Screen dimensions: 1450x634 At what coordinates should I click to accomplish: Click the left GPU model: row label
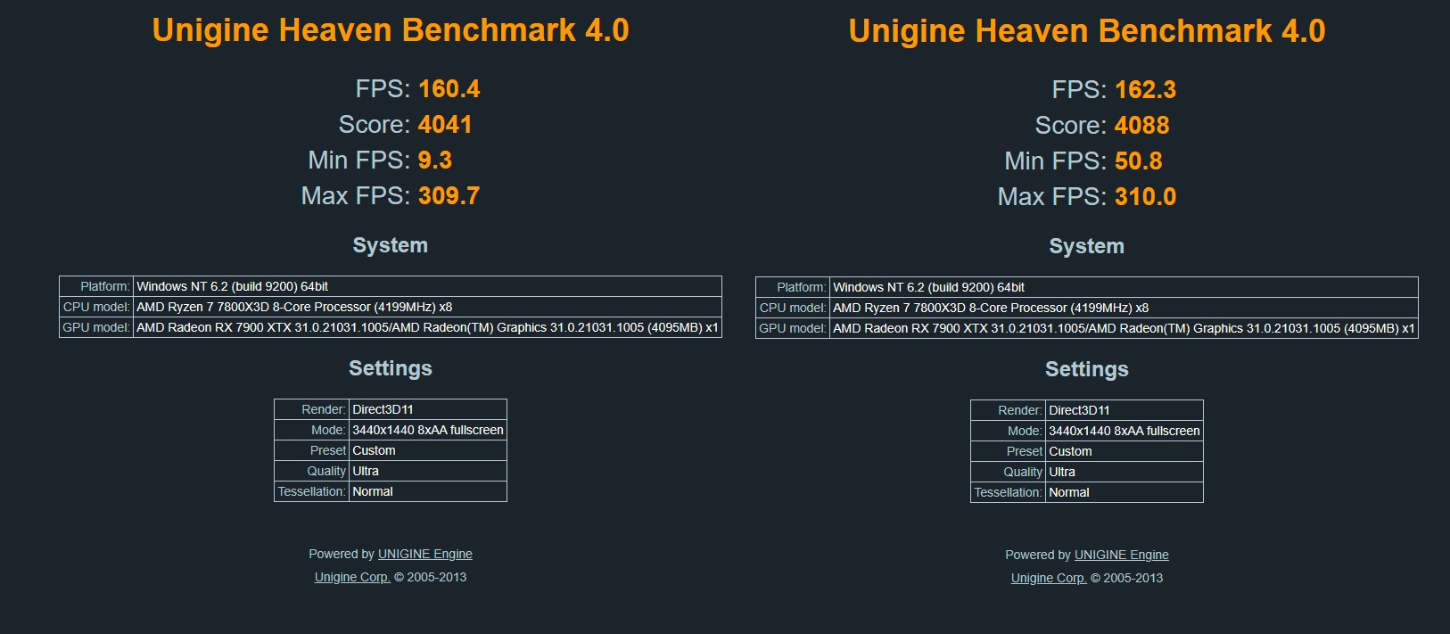[96, 327]
